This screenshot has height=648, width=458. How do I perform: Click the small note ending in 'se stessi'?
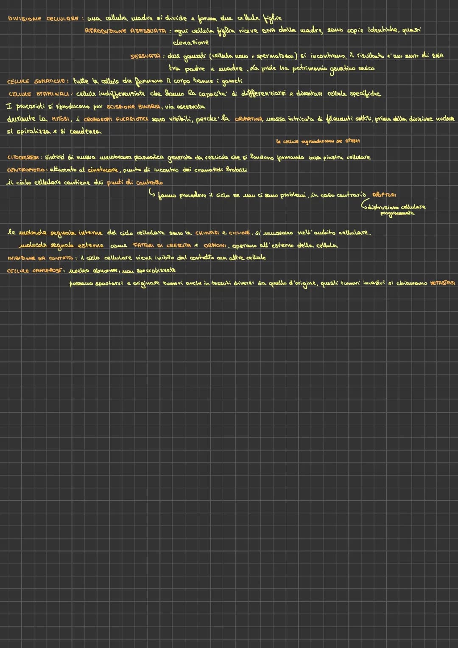[x=318, y=141]
